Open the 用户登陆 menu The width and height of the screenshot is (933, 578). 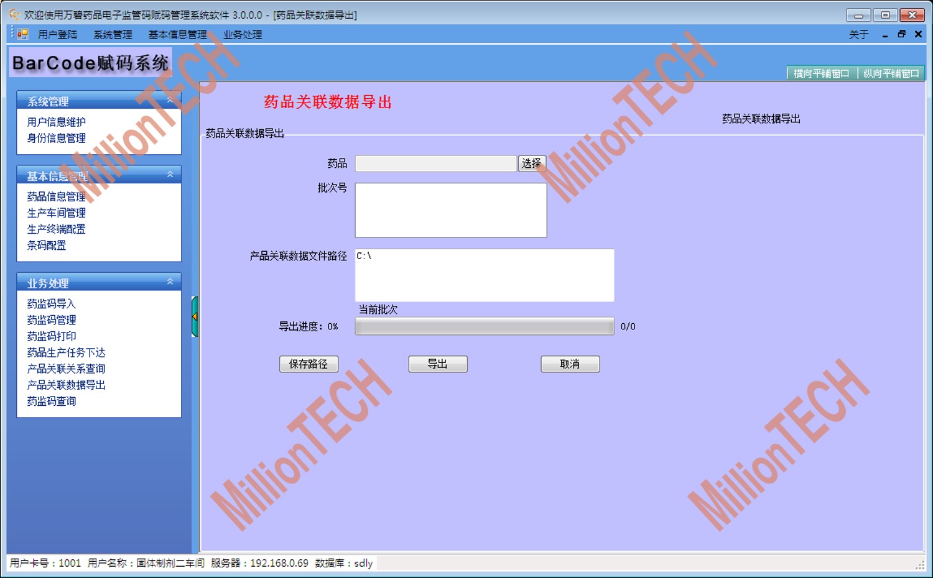tap(57, 35)
